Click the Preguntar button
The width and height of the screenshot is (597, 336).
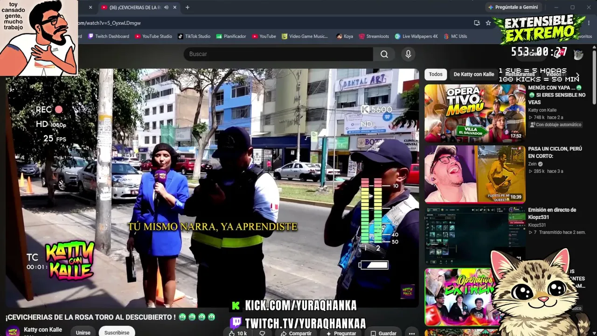pyautogui.click(x=341, y=333)
